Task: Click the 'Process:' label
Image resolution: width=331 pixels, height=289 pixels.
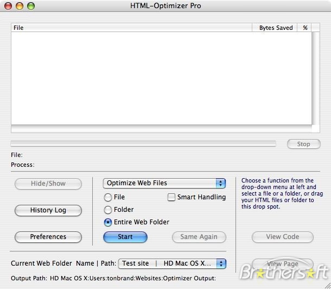Action: (23, 165)
